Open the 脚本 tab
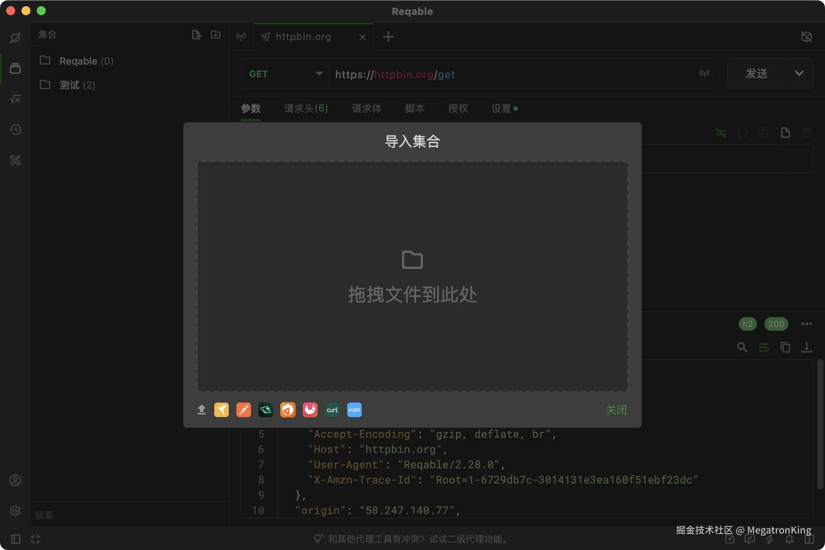 [415, 108]
